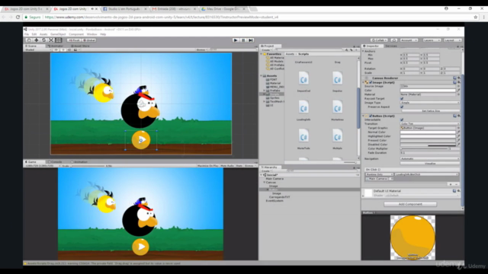Image resolution: width=488 pixels, height=274 pixels.
Task: Click the play button in Game view
Action: 140,247
